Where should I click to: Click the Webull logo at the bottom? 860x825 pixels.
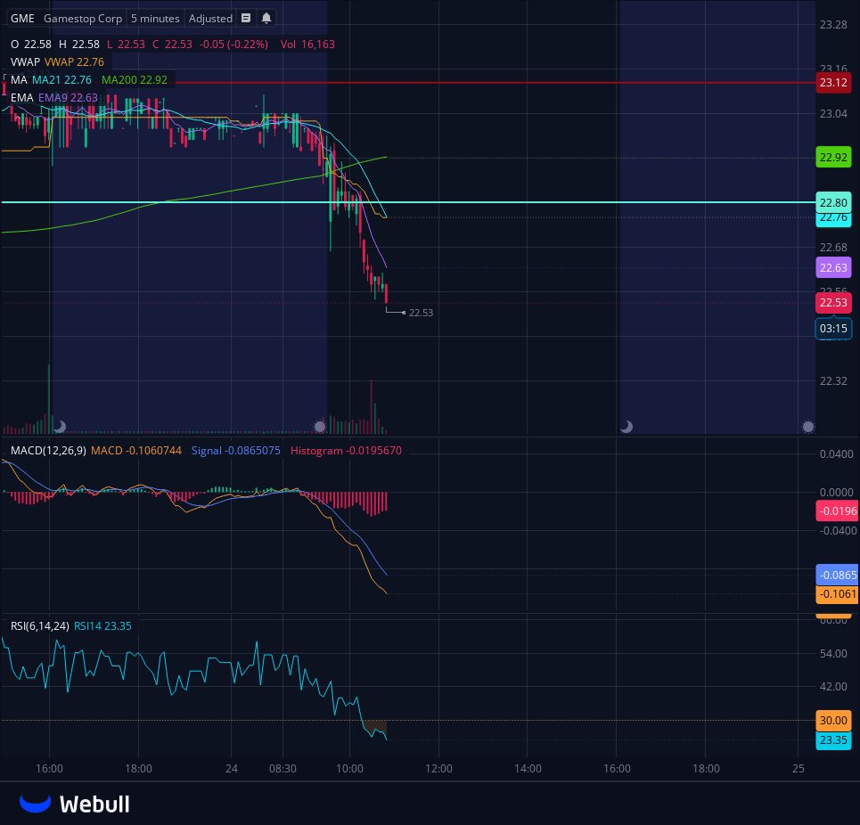coord(74,803)
